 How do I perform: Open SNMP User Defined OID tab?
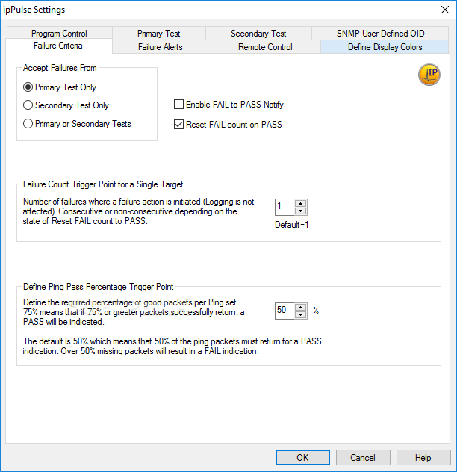click(x=380, y=33)
